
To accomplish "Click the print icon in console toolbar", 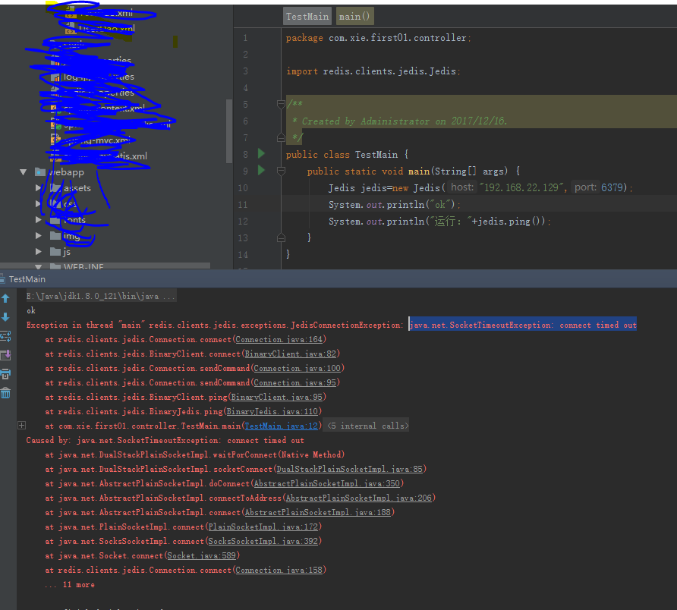I will (x=5, y=374).
